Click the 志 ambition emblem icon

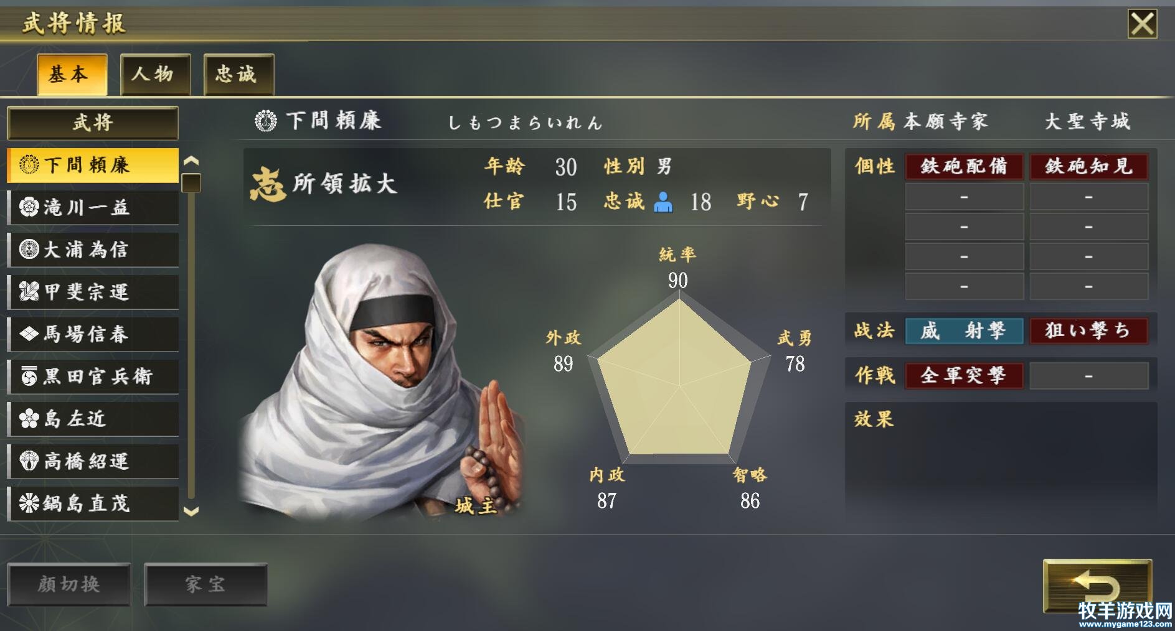tap(268, 184)
